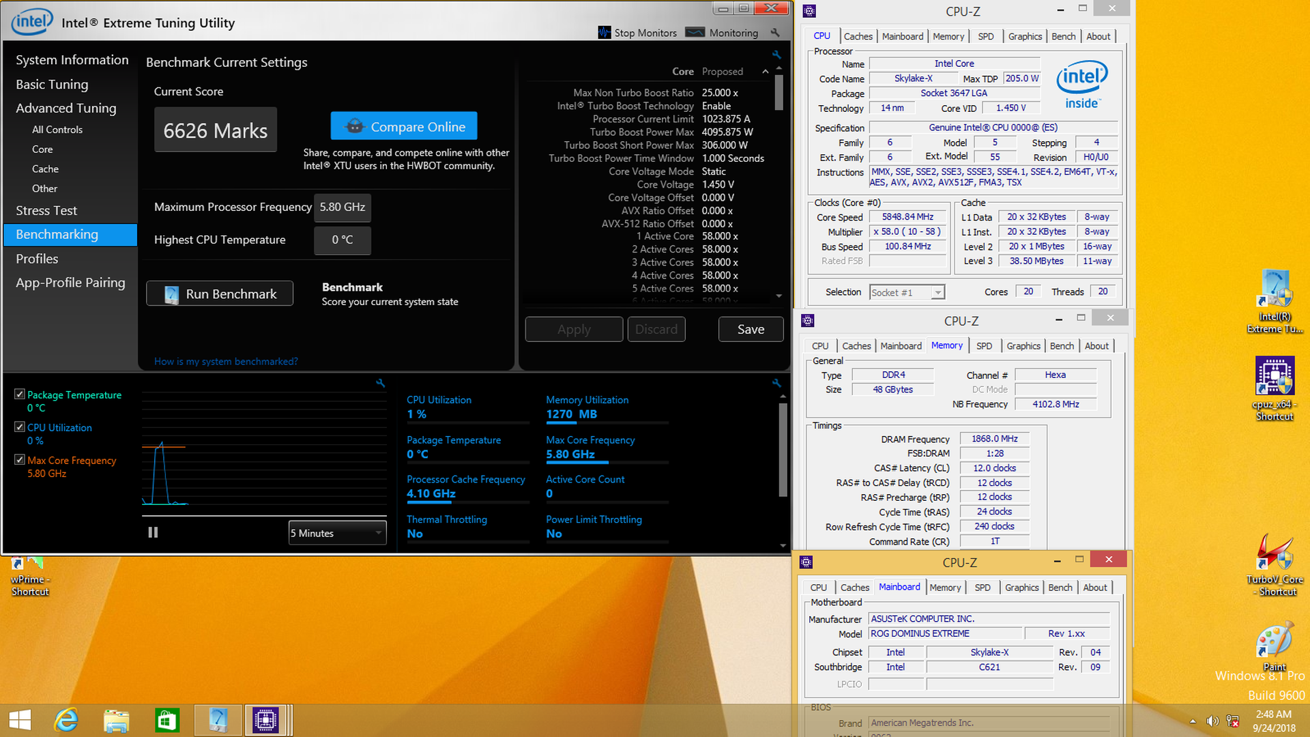The width and height of the screenshot is (1310, 737).
Task: Open File Explorer from the taskbar
Action: (116, 721)
